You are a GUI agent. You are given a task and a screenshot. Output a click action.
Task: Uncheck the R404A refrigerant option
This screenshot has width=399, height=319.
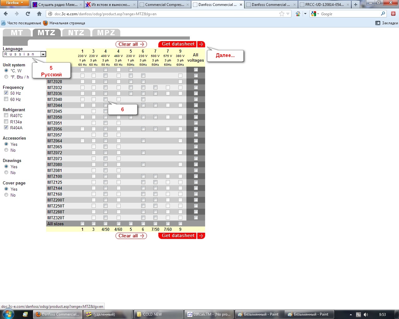point(6,127)
